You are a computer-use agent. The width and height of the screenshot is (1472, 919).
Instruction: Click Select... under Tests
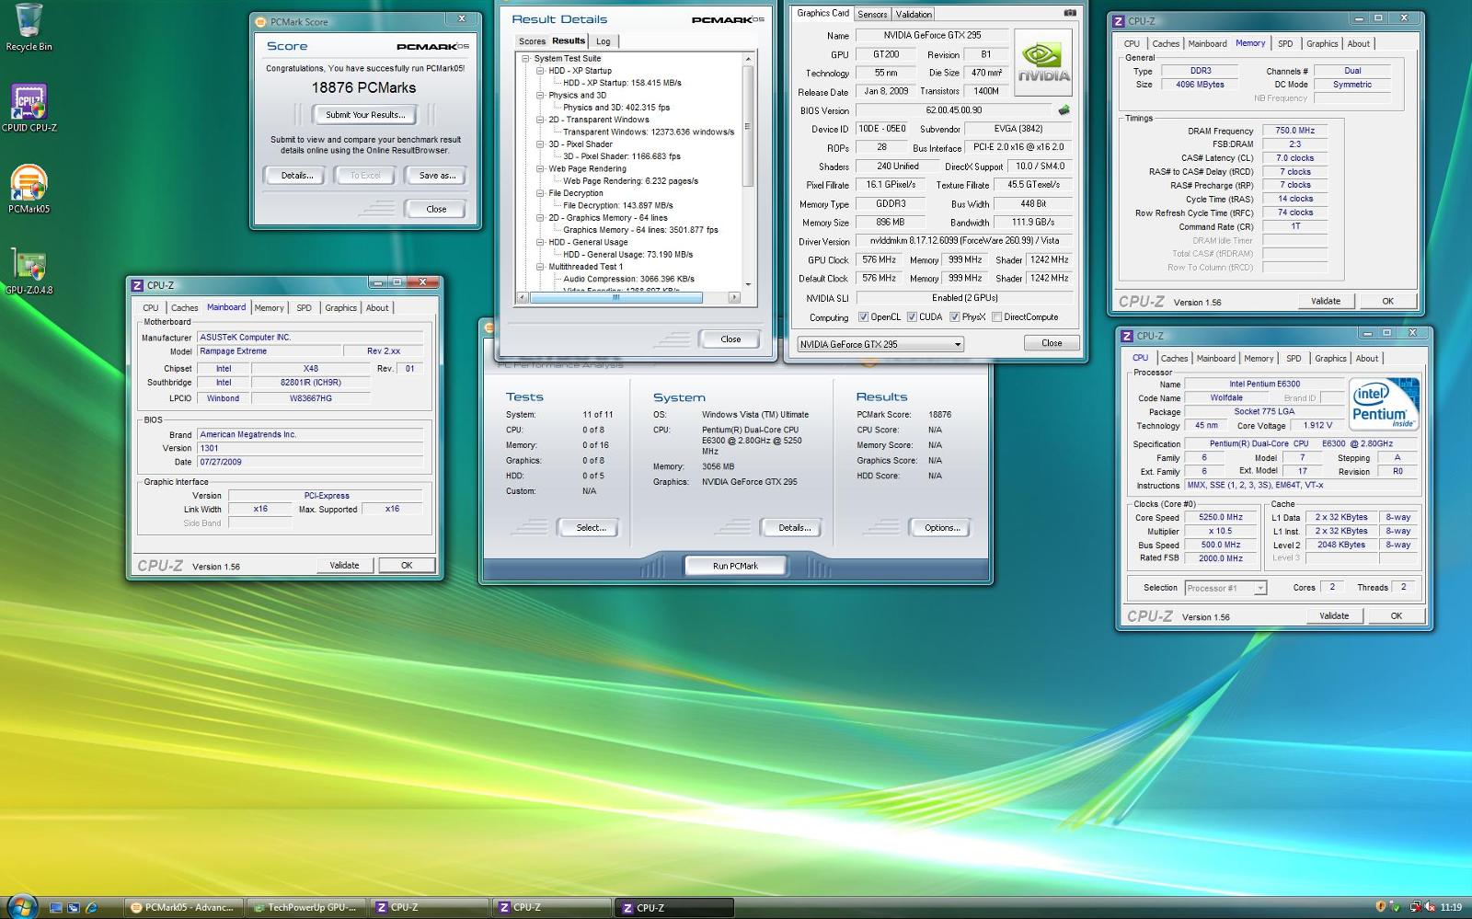[591, 528]
